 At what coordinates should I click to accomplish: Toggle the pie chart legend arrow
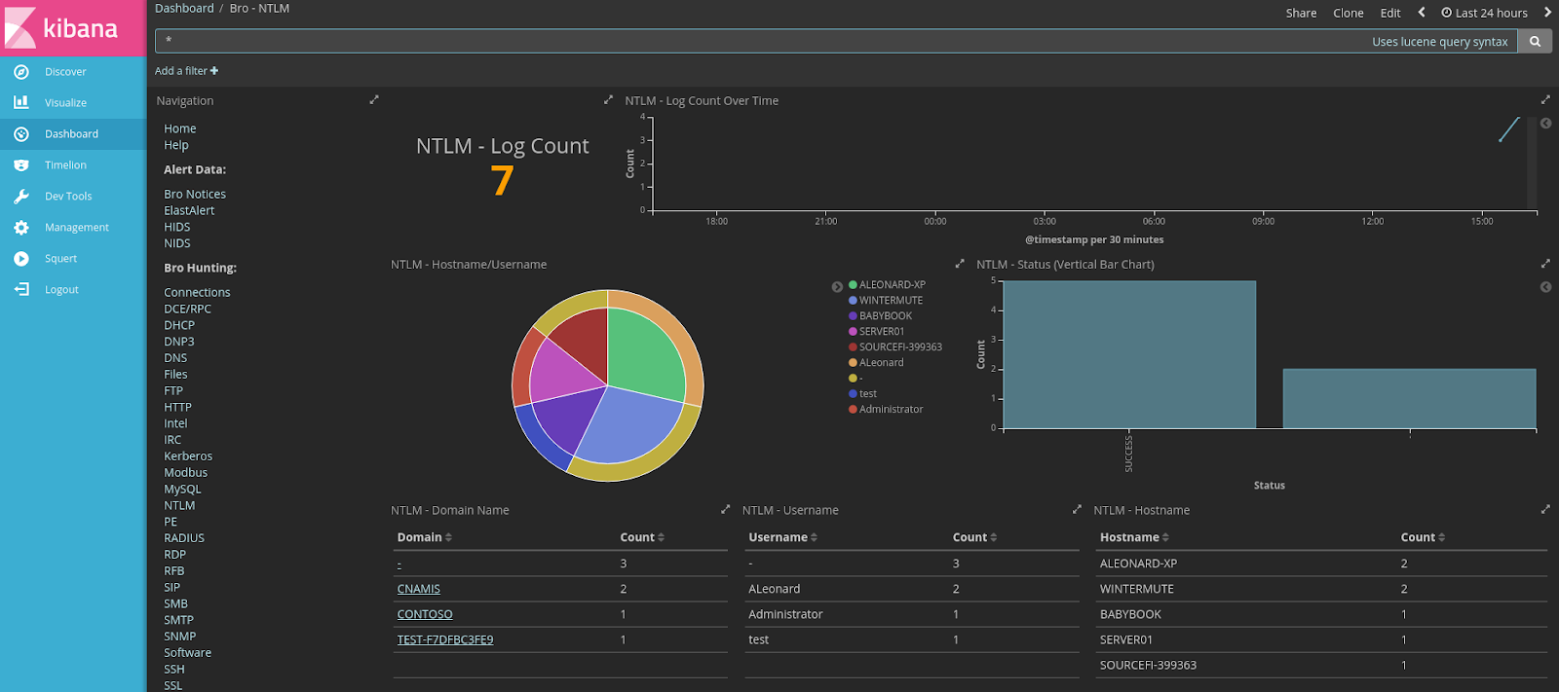837,287
